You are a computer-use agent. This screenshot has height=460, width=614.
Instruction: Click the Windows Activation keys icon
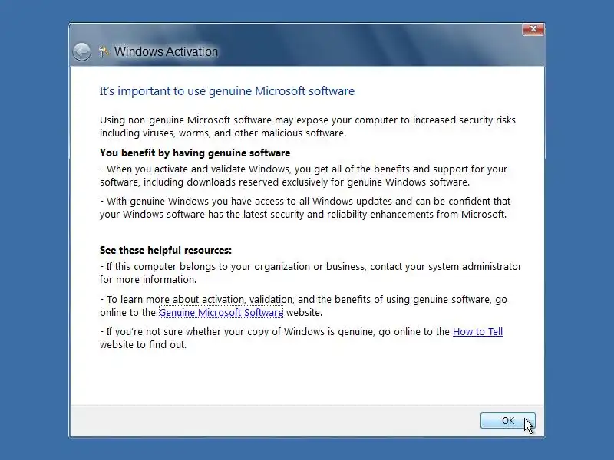tap(104, 51)
